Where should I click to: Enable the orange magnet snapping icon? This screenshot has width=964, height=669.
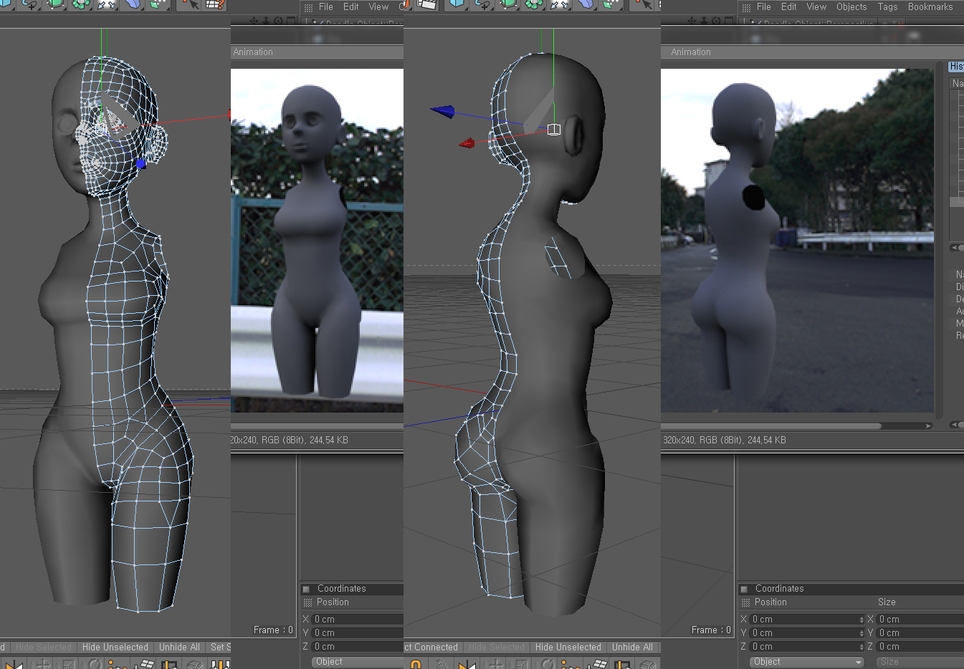click(x=416, y=664)
